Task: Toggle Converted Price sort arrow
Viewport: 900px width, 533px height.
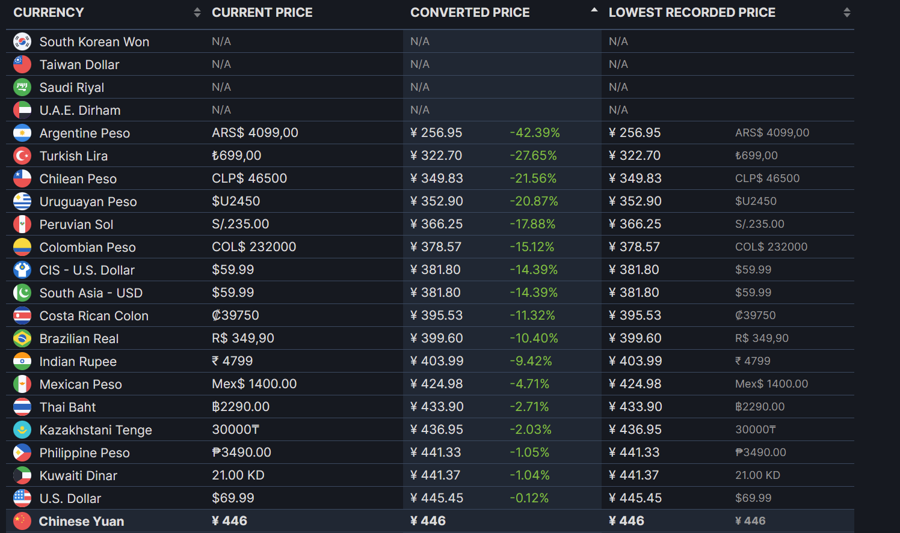Action: click(594, 11)
